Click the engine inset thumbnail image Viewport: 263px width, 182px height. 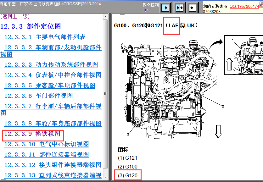(244, 55)
